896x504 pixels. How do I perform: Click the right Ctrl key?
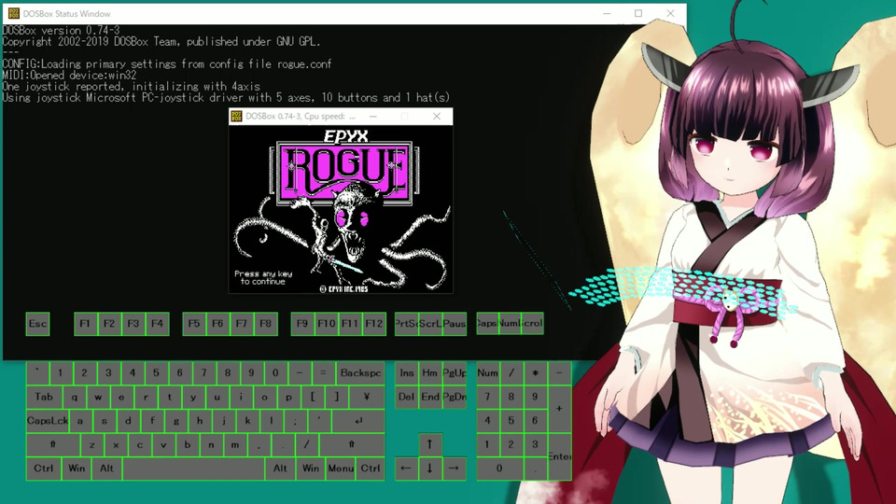[371, 469]
